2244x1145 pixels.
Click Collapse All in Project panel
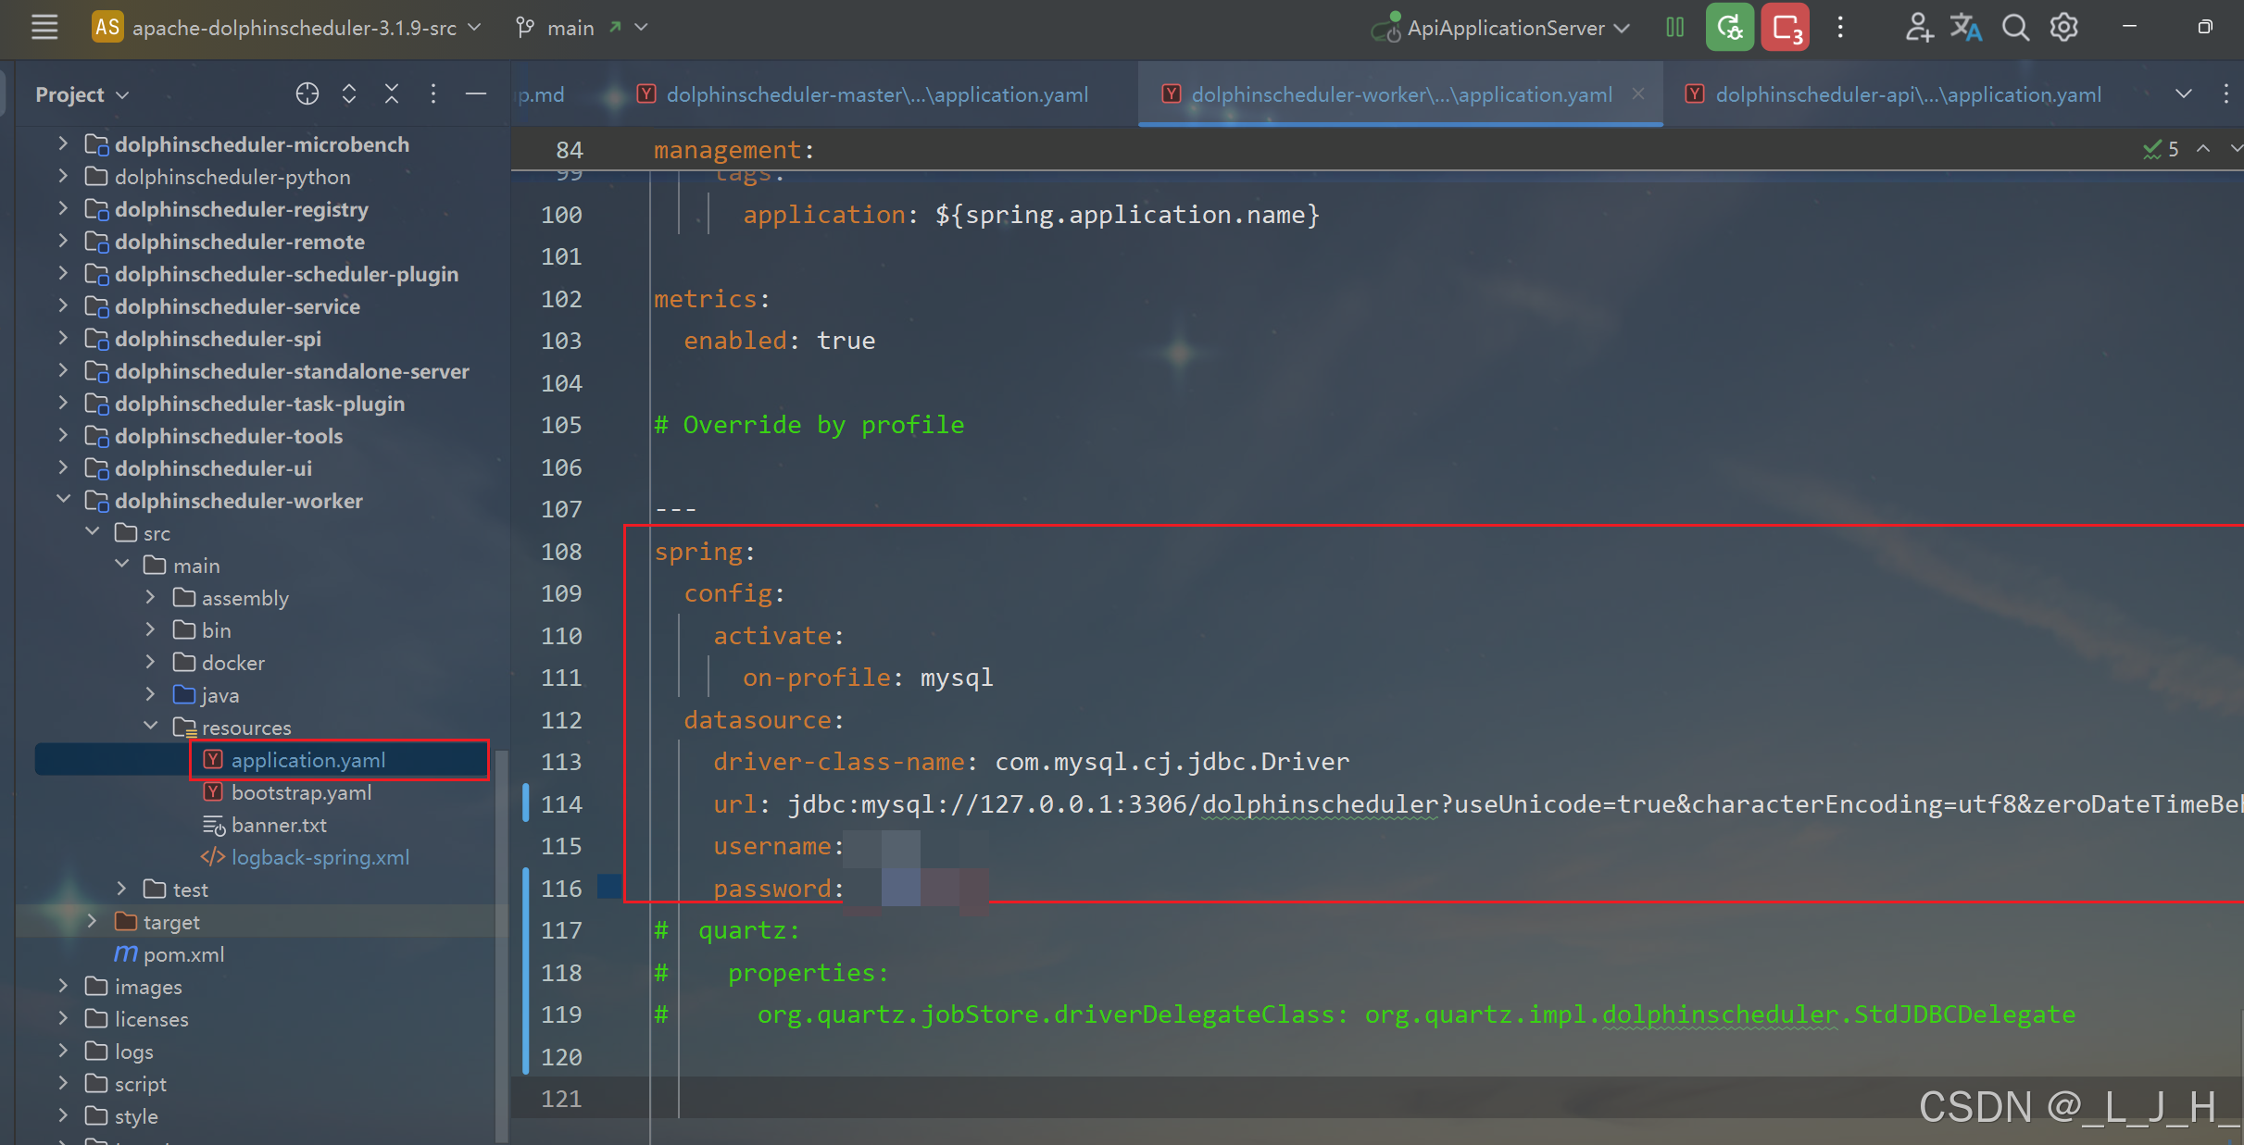tap(392, 94)
